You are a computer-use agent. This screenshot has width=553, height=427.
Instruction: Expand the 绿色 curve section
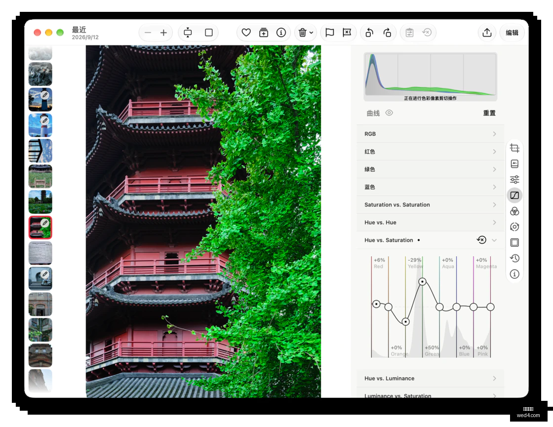coord(430,169)
